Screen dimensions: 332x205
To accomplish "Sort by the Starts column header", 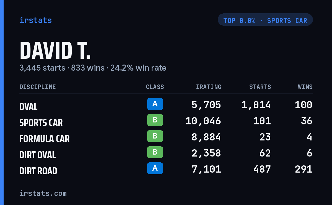I will (260, 87).
